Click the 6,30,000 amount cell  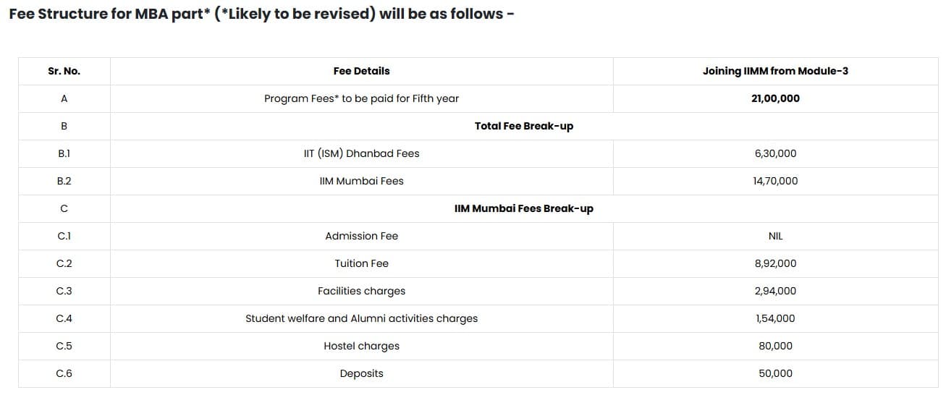775,153
